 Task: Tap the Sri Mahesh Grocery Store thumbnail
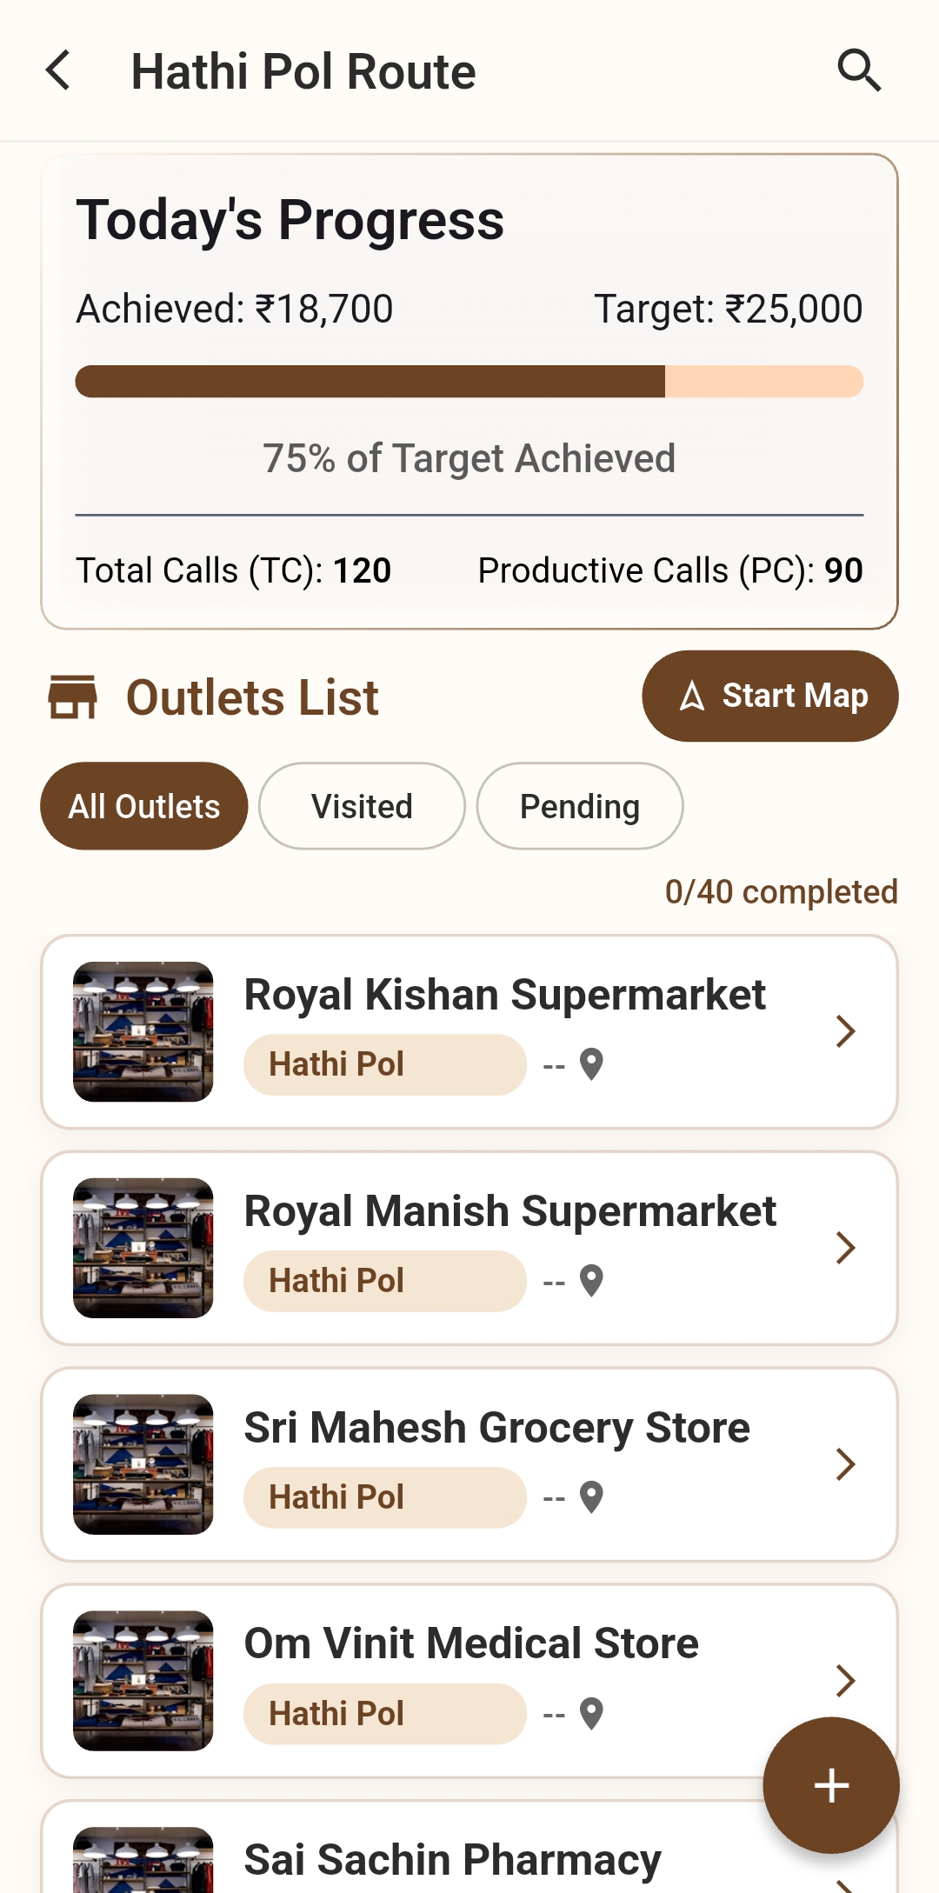coord(143,1464)
